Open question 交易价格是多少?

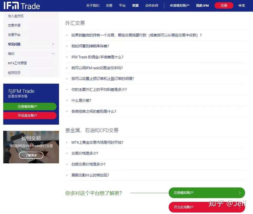pos(85,153)
